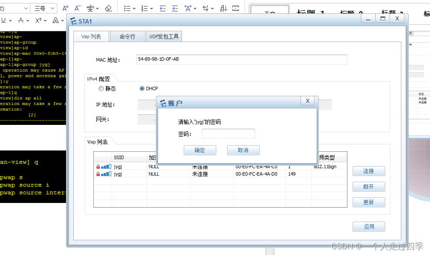Apply numbered list formatting
This screenshot has height=255, width=430.
pyautogui.click(x=145, y=9)
